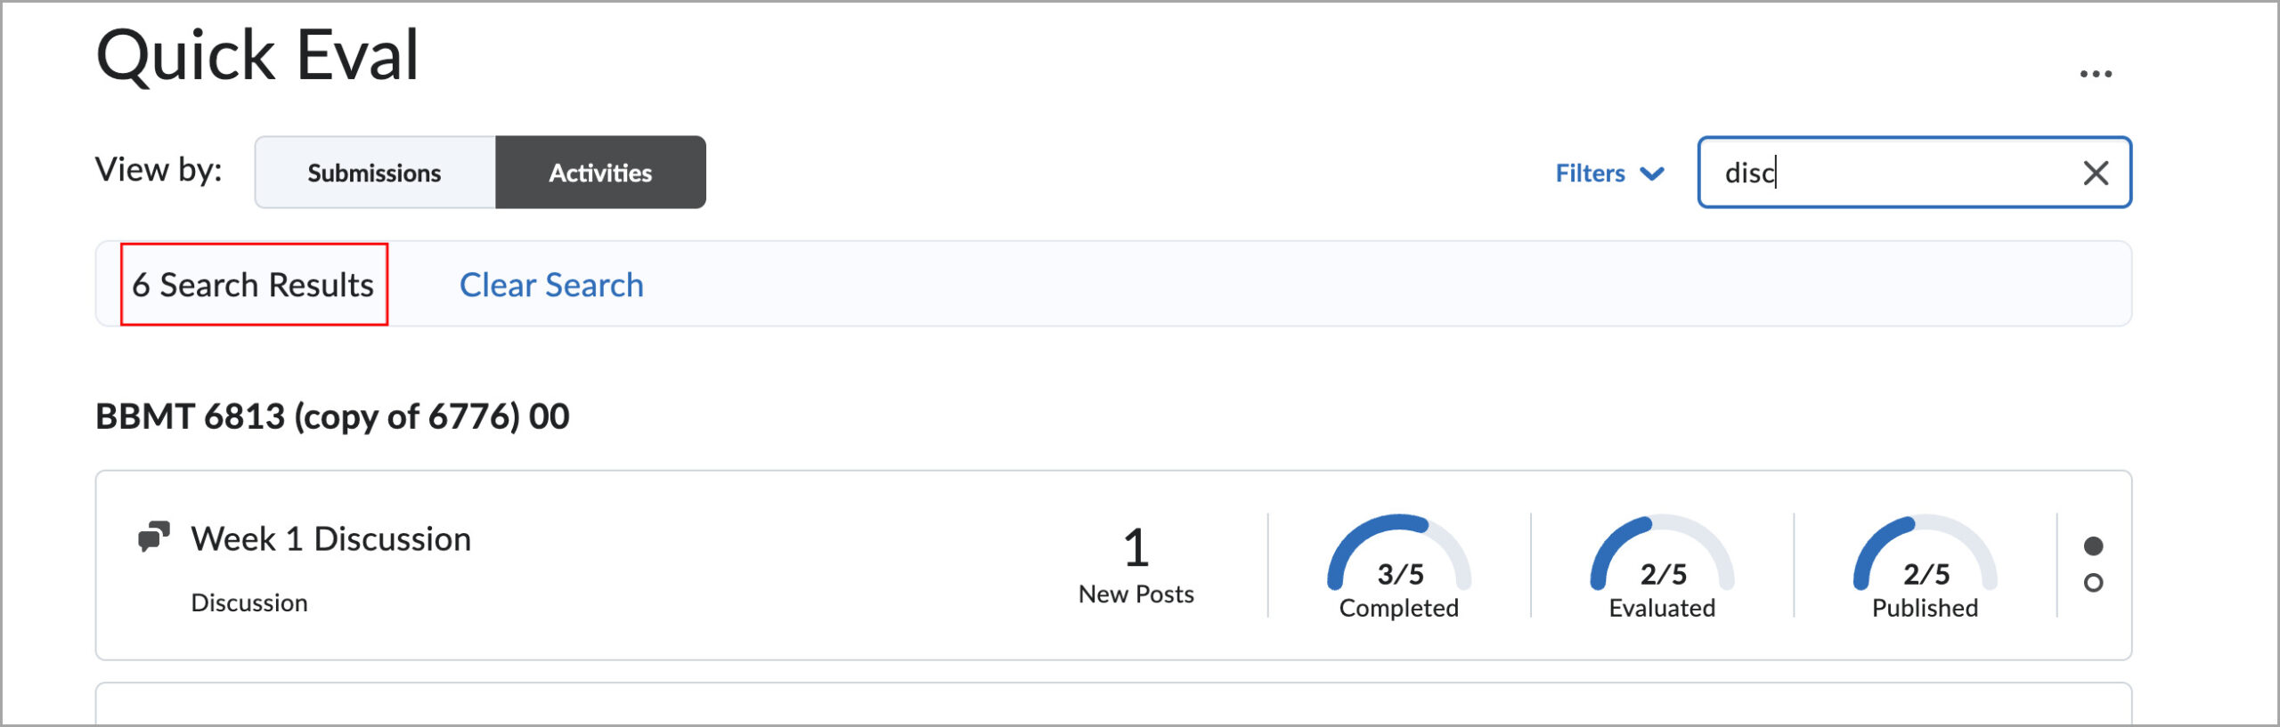Open the Filters dropdown
The image size is (2280, 727).
(x=1590, y=174)
